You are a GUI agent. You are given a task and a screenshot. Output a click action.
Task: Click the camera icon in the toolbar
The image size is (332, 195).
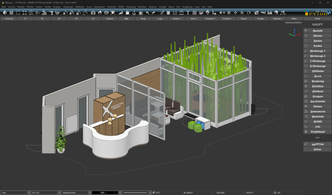coord(93,13)
